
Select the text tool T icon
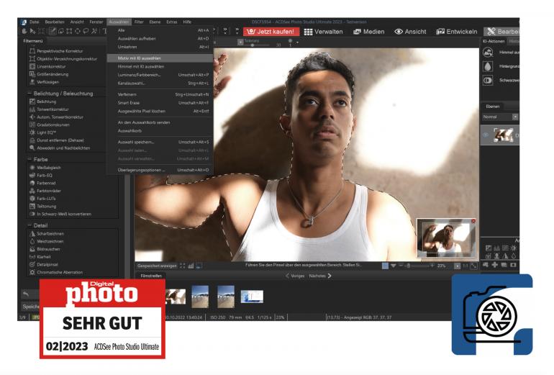tap(104, 31)
